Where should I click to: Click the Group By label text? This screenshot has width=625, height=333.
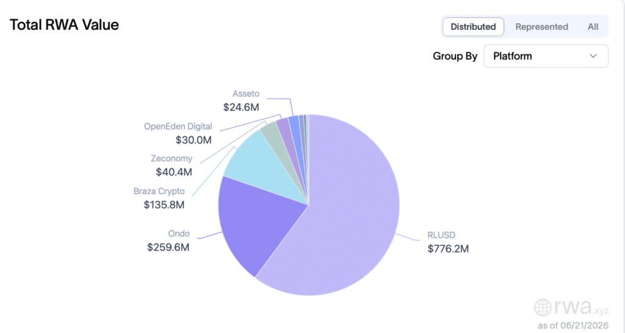tap(455, 56)
